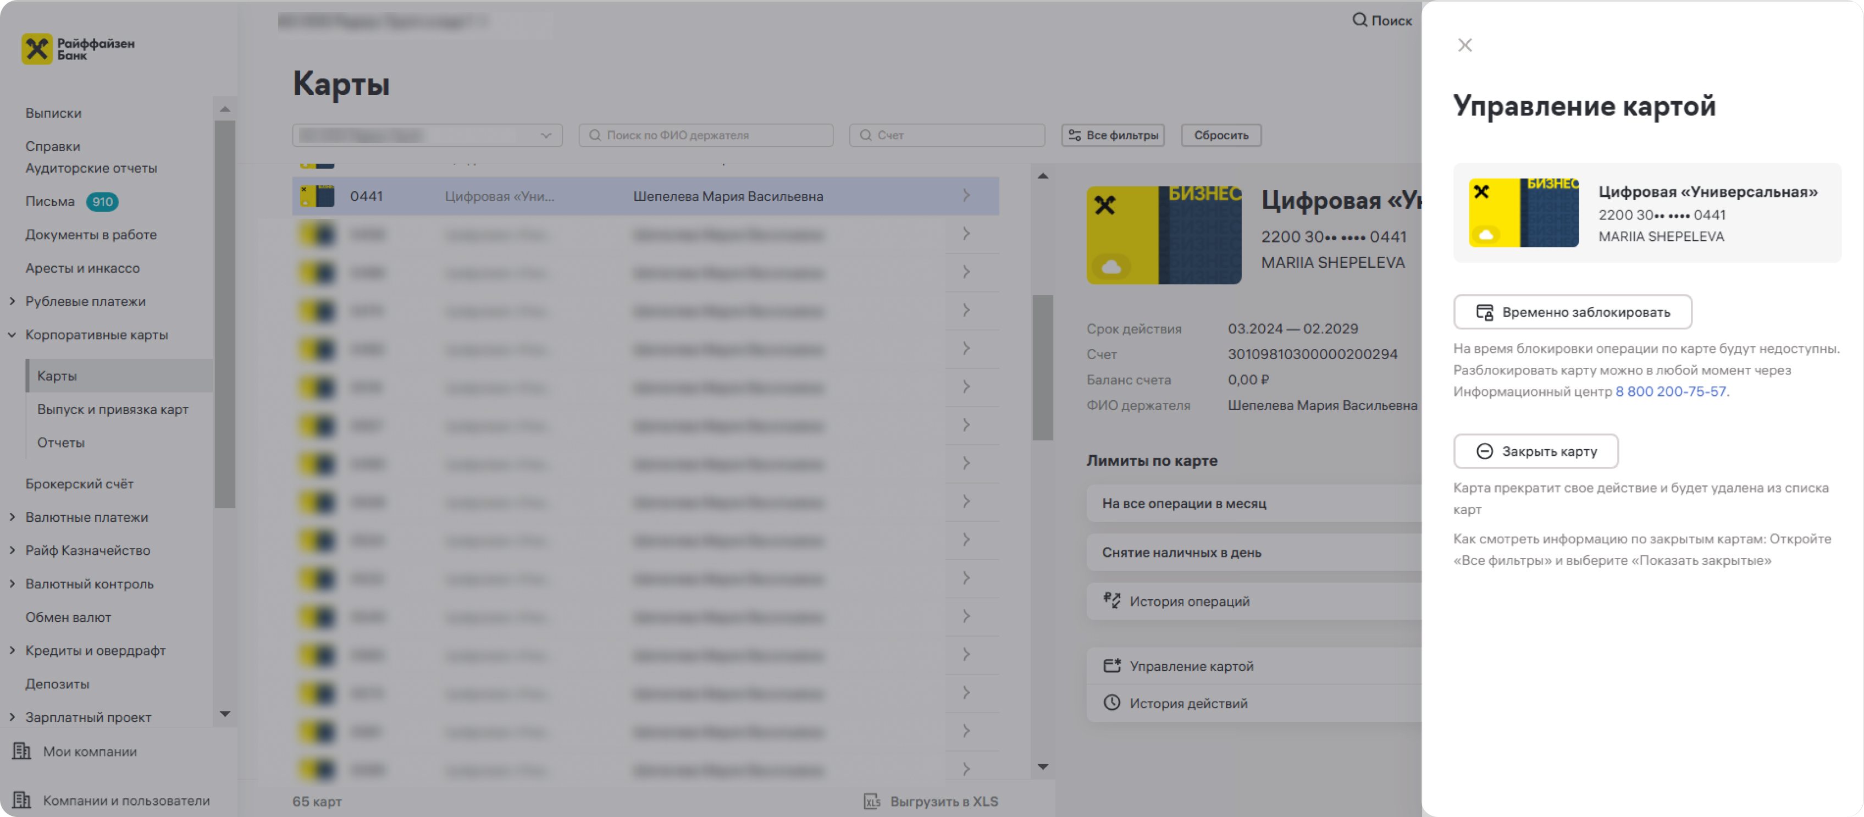Click the sidebar scroll up arrow

[x=225, y=109]
